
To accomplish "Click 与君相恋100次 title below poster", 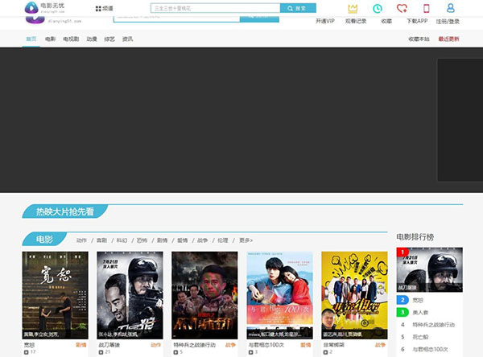I will tap(266, 345).
